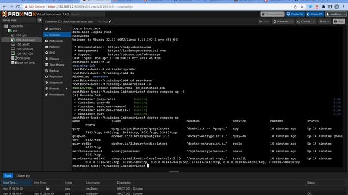Viewport: 348px width, 195px height.
Task: Open the Console button dropdown arrow
Action: click(314, 22)
